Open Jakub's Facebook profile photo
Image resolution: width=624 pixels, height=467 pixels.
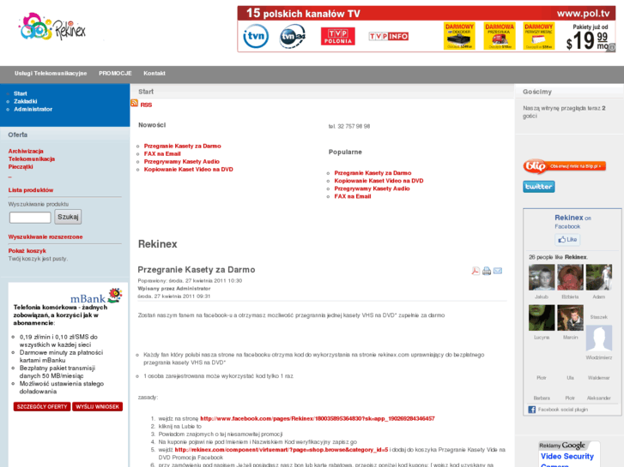tap(542, 277)
